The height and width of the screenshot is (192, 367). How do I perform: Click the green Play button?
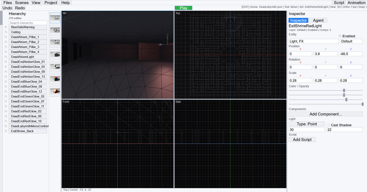(x=183, y=8)
